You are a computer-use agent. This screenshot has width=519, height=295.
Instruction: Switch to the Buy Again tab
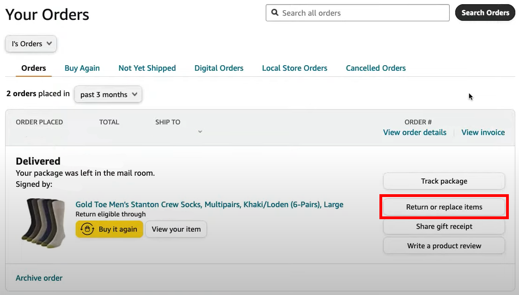tap(82, 68)
